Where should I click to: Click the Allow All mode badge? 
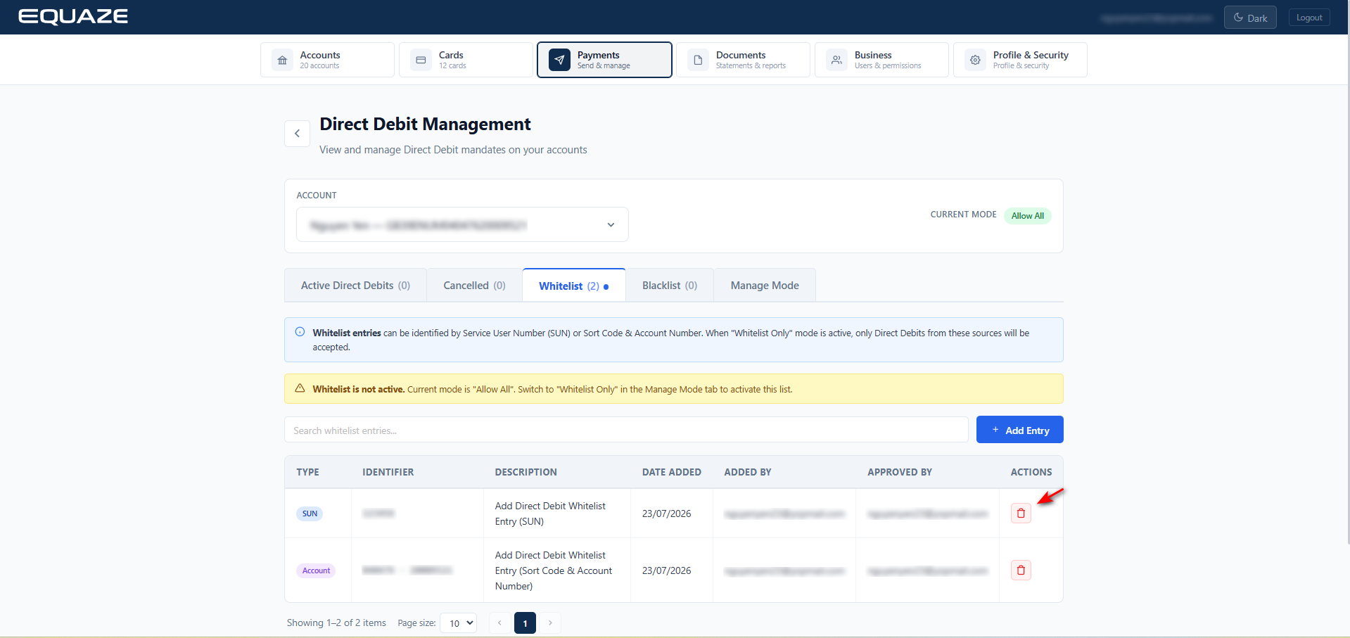click(x=1027, y=216)
